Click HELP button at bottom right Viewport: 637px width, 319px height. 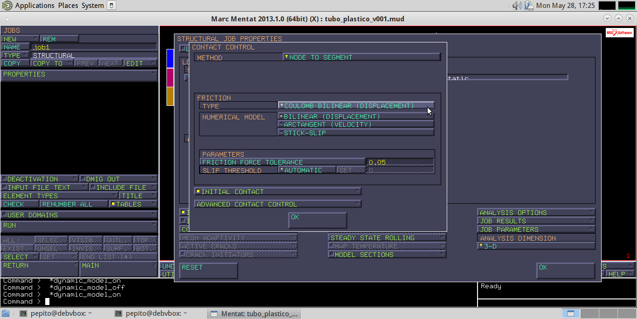pos(620,274)
